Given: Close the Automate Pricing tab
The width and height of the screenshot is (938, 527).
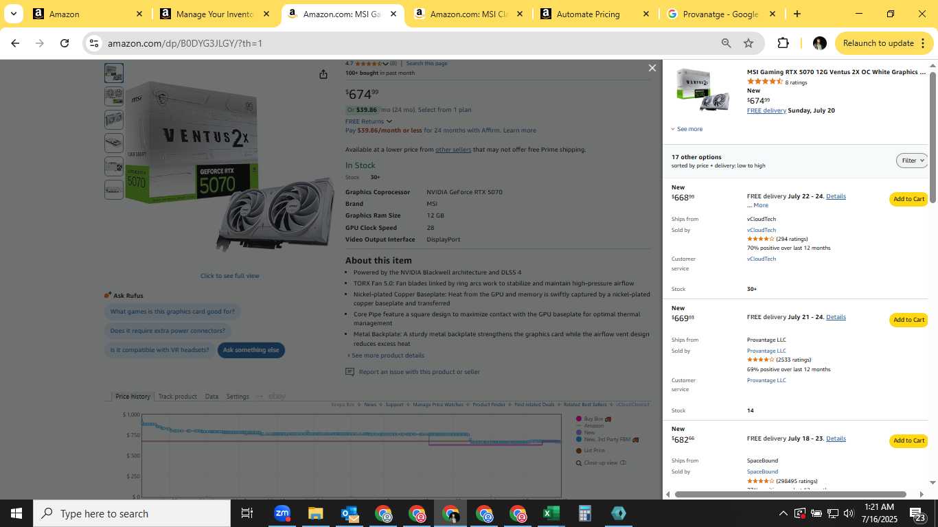Looking at the screenshot, I should 646,14.
